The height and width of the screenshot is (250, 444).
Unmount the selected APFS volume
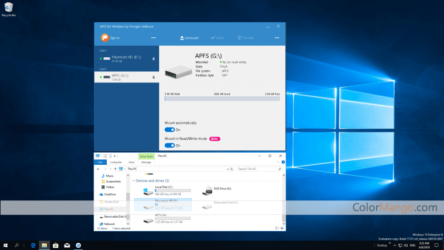(x=189, y=38)
